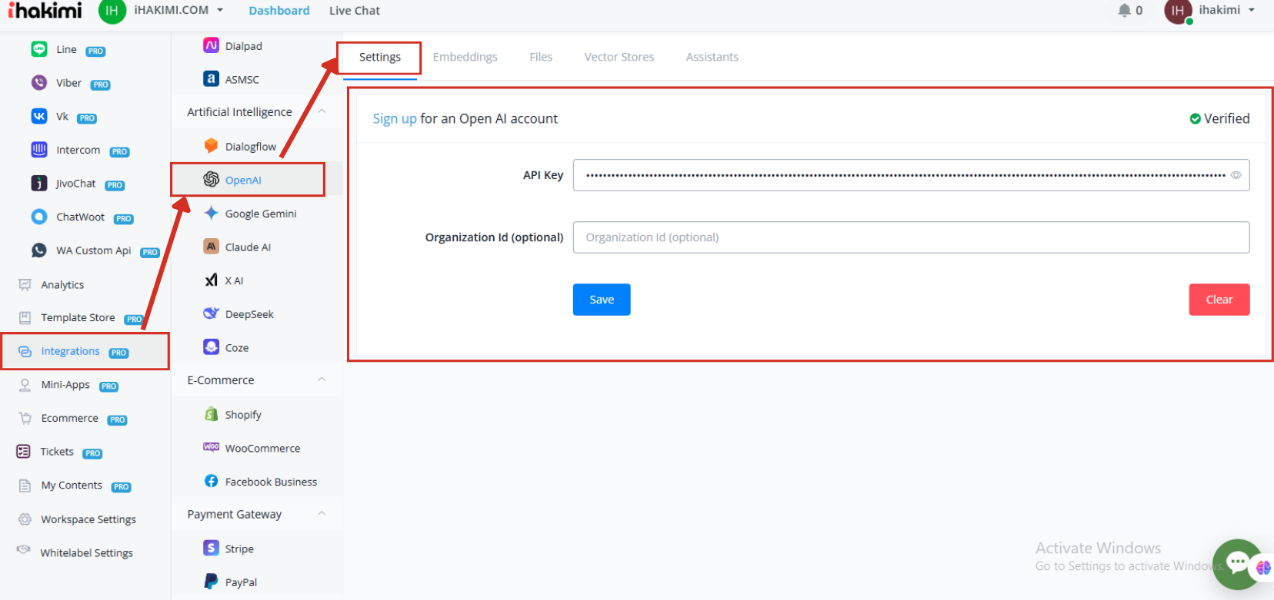Viewport: 1274px width, 600px height.
Task: Click the blue Save button
Action: click(x=601, y=300)
